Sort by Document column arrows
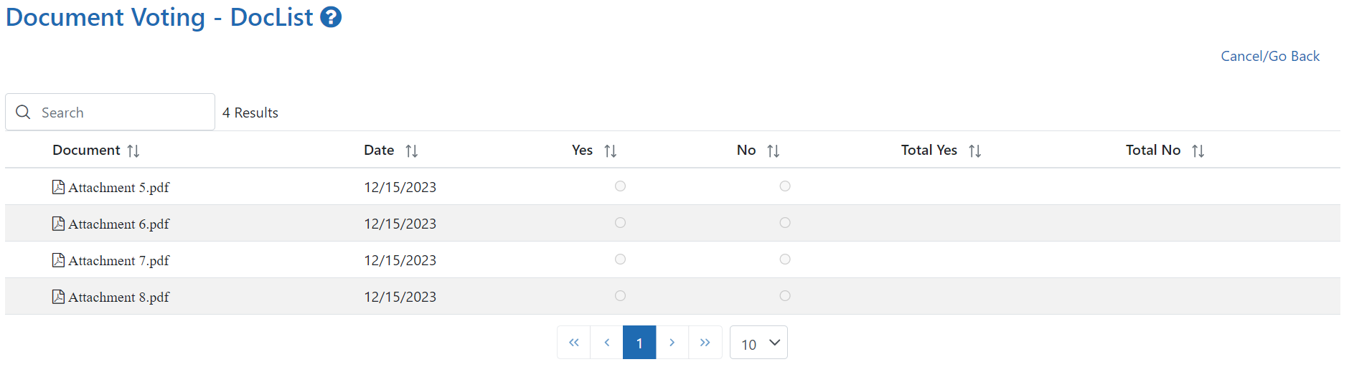Screen dimensions: 1349x367 tap(133, 151)
